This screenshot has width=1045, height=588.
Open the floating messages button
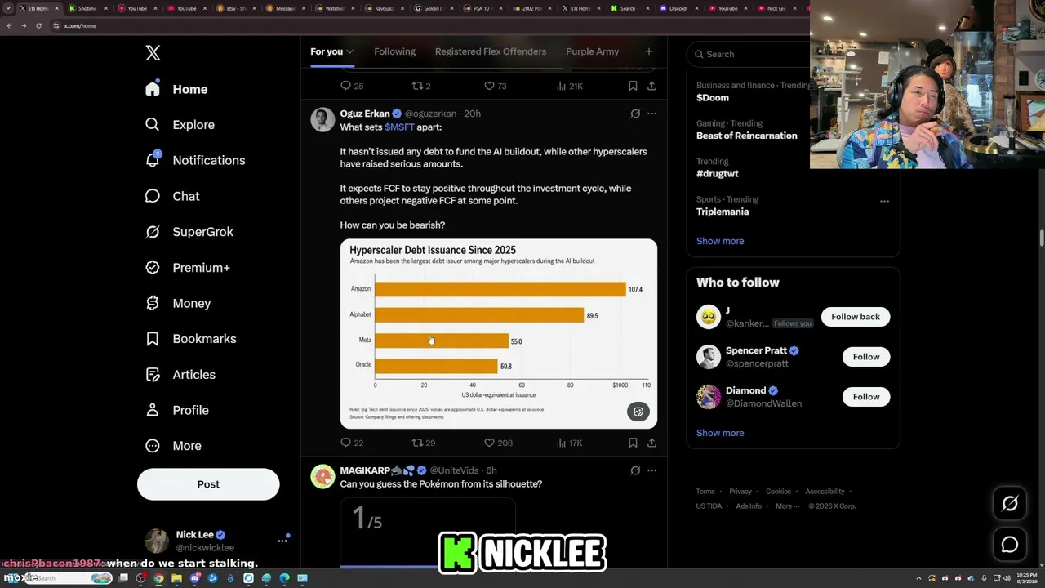pyautogui.click(x=1010, y=545)
